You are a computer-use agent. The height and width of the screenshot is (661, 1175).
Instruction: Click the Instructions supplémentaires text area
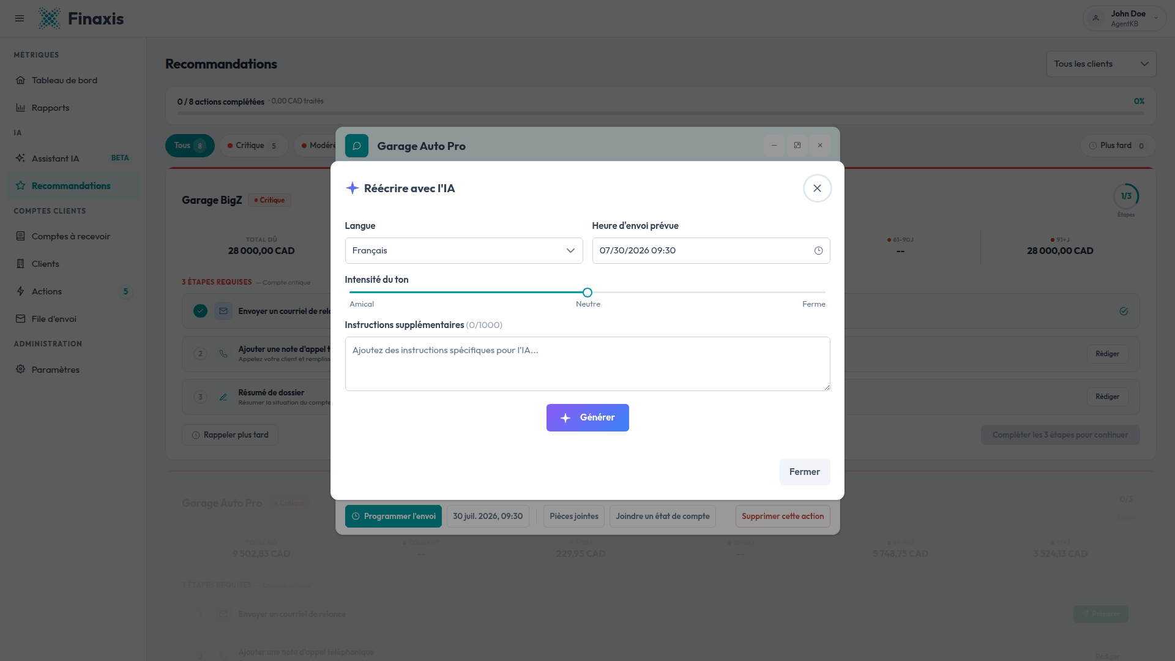tap(587, 364)
